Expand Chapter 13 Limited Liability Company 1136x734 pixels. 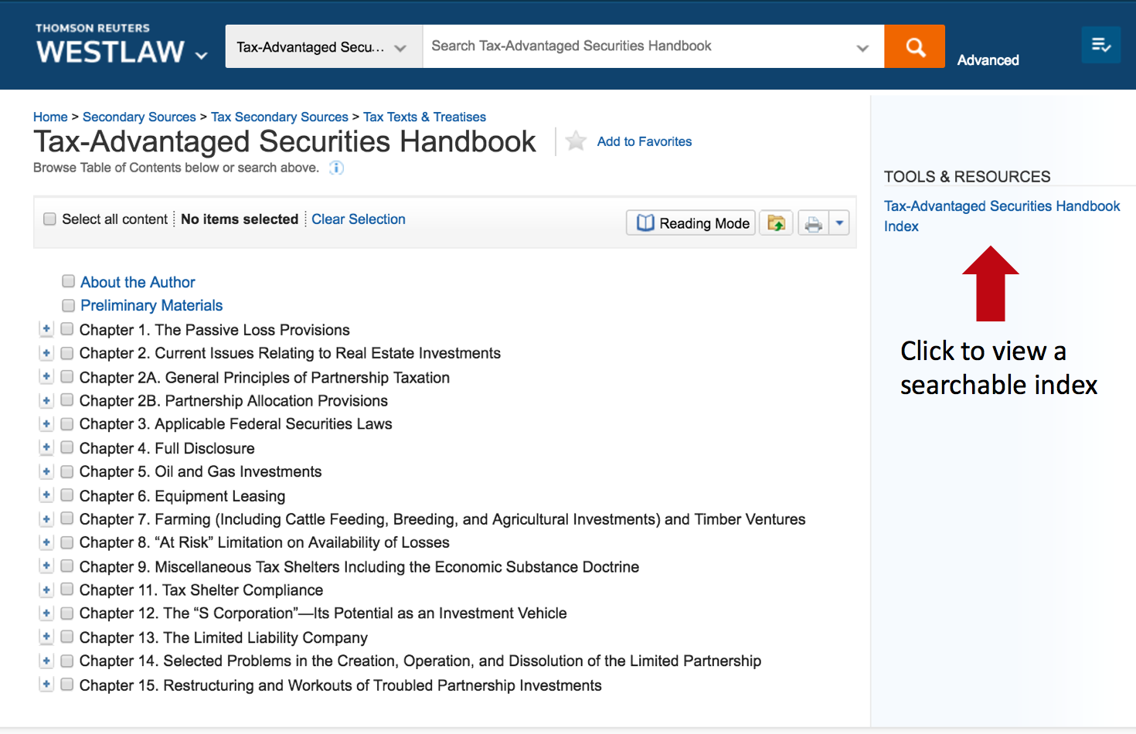[x=46, y=637]
